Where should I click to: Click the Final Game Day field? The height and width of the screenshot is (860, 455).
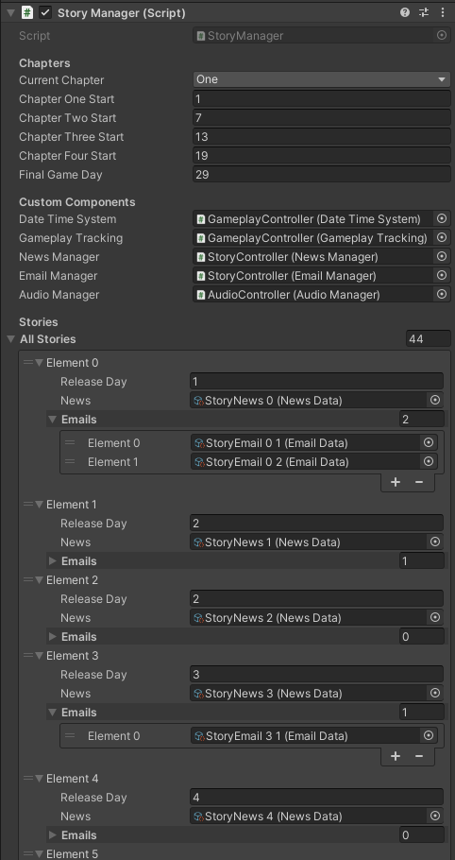[321, 175]
